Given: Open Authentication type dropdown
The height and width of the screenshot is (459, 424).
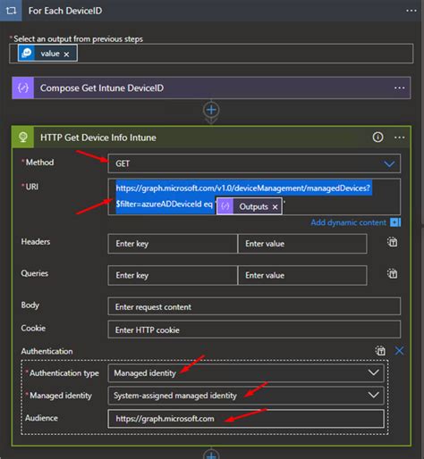Looking at the screenshot, I should click(246, 373).
